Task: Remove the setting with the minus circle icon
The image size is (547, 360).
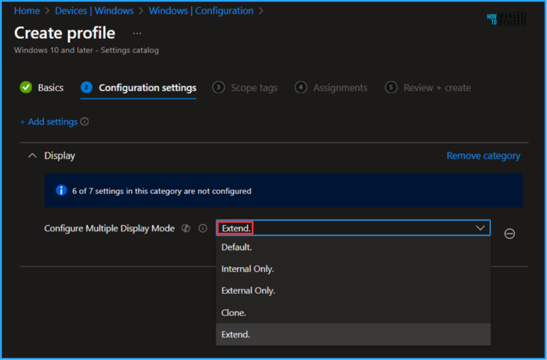Action: pos(509,234)
